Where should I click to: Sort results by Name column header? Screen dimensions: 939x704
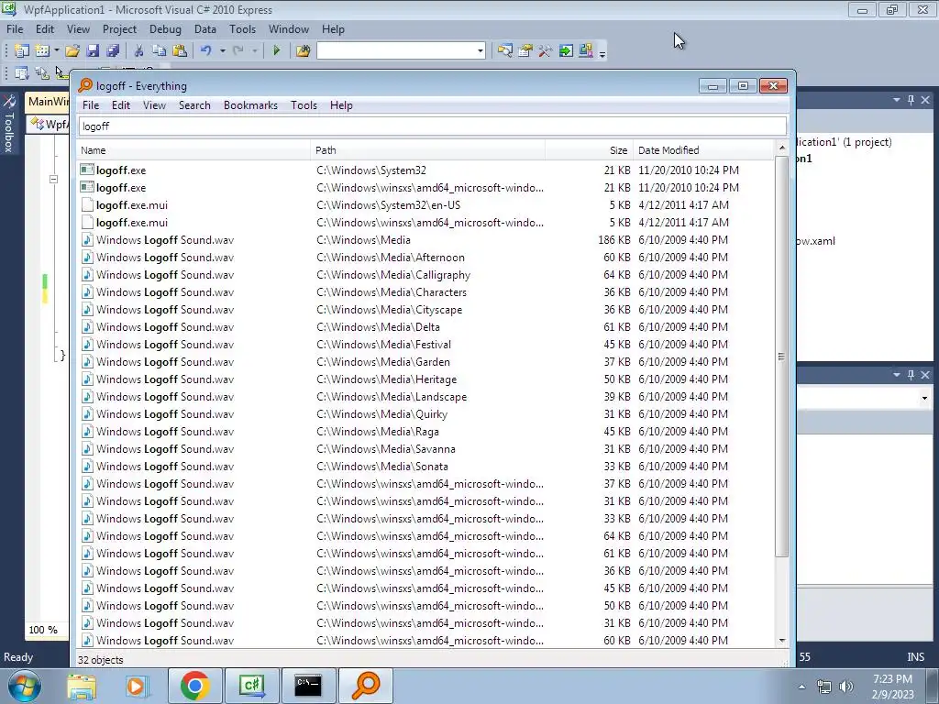[x=194, y=150]
